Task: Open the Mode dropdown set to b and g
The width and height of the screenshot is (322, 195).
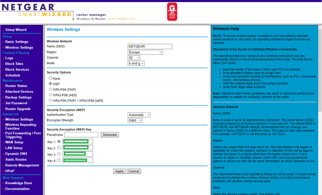Action: 136,64
